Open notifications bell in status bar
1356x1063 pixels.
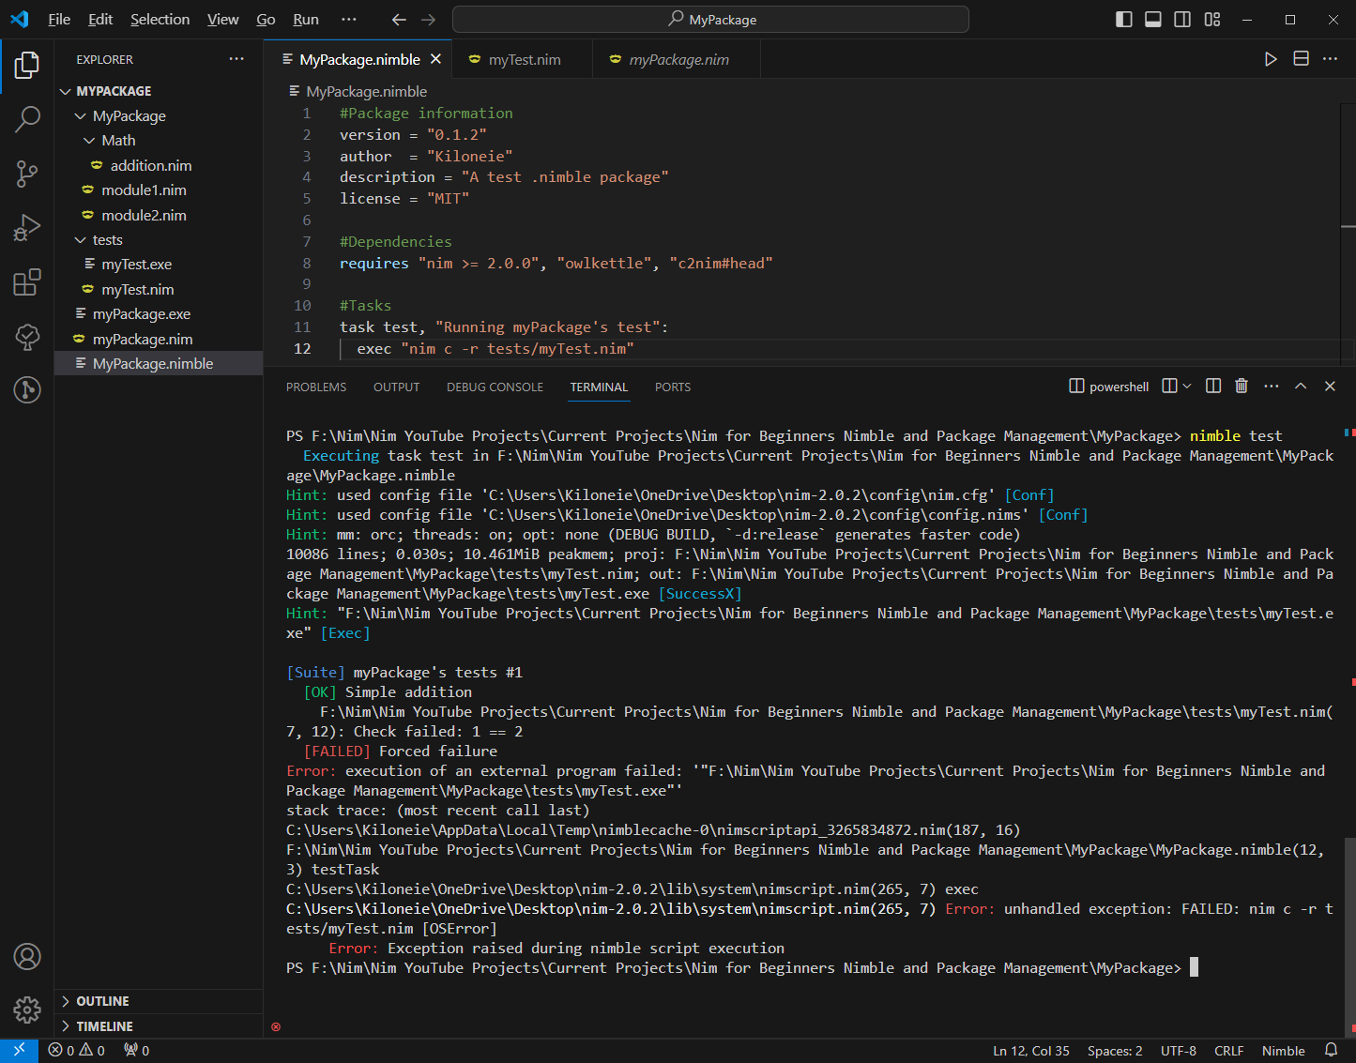pos(1331,1051)
